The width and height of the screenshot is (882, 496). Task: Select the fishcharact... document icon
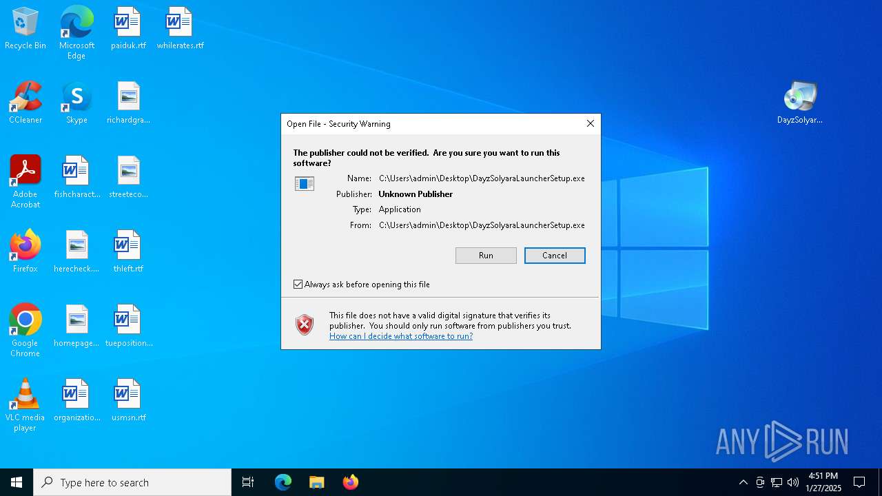[x=76, y=177]
